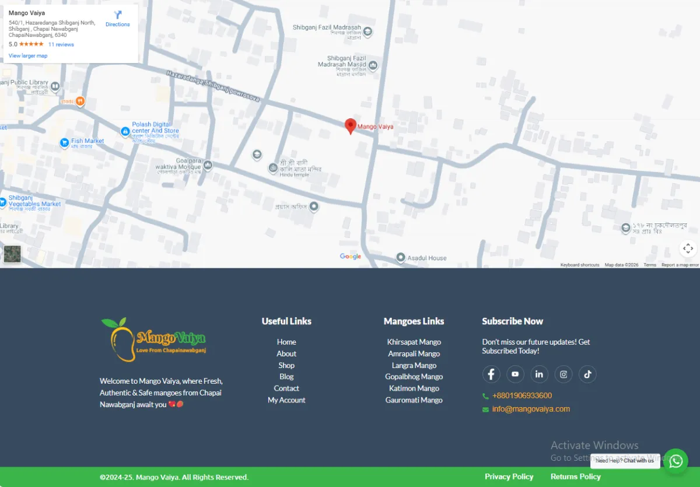The height and width of the screenshot is (487, 700).
Task: Click the Public Library map marker
Action: pyautogui.click(x=55, y=86)
